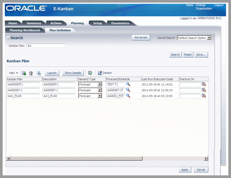
Task: Click the Last Run Execution Date header
Action: (160, 79)
